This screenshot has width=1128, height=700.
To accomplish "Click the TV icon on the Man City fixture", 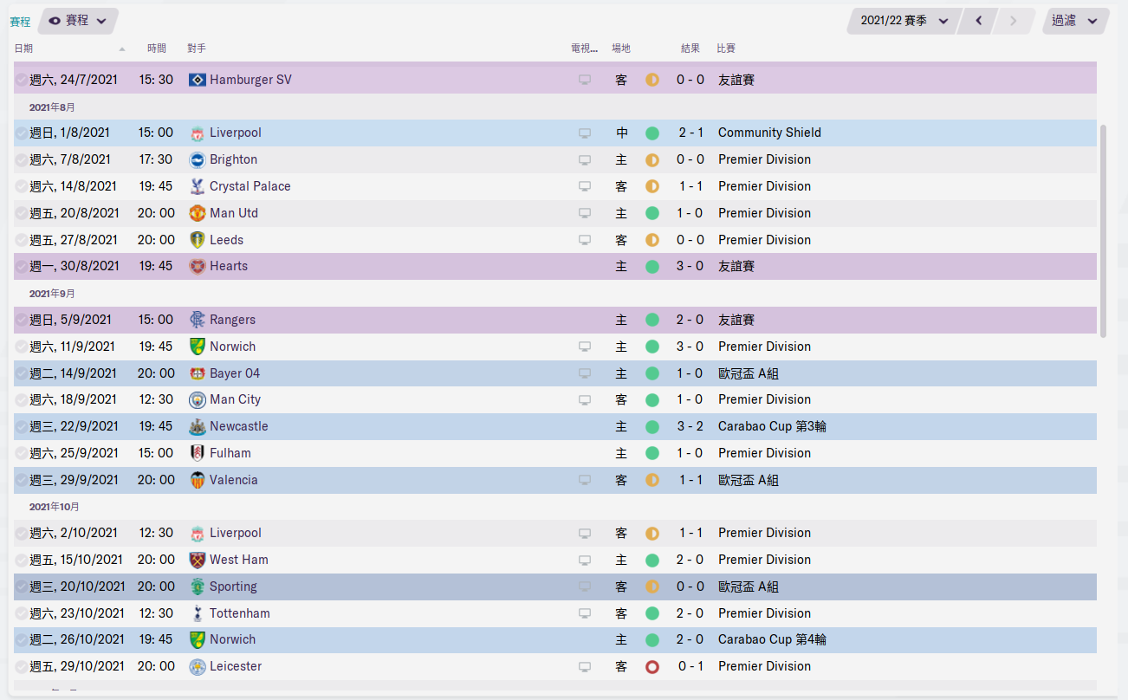I will point(585,400).
